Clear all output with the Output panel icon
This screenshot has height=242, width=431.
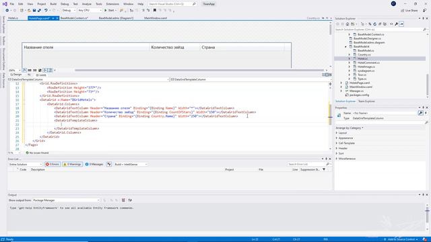click(123, 200)
